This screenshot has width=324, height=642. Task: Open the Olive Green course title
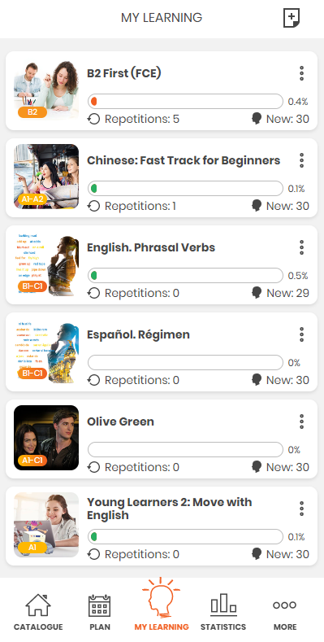pos(120,421)
